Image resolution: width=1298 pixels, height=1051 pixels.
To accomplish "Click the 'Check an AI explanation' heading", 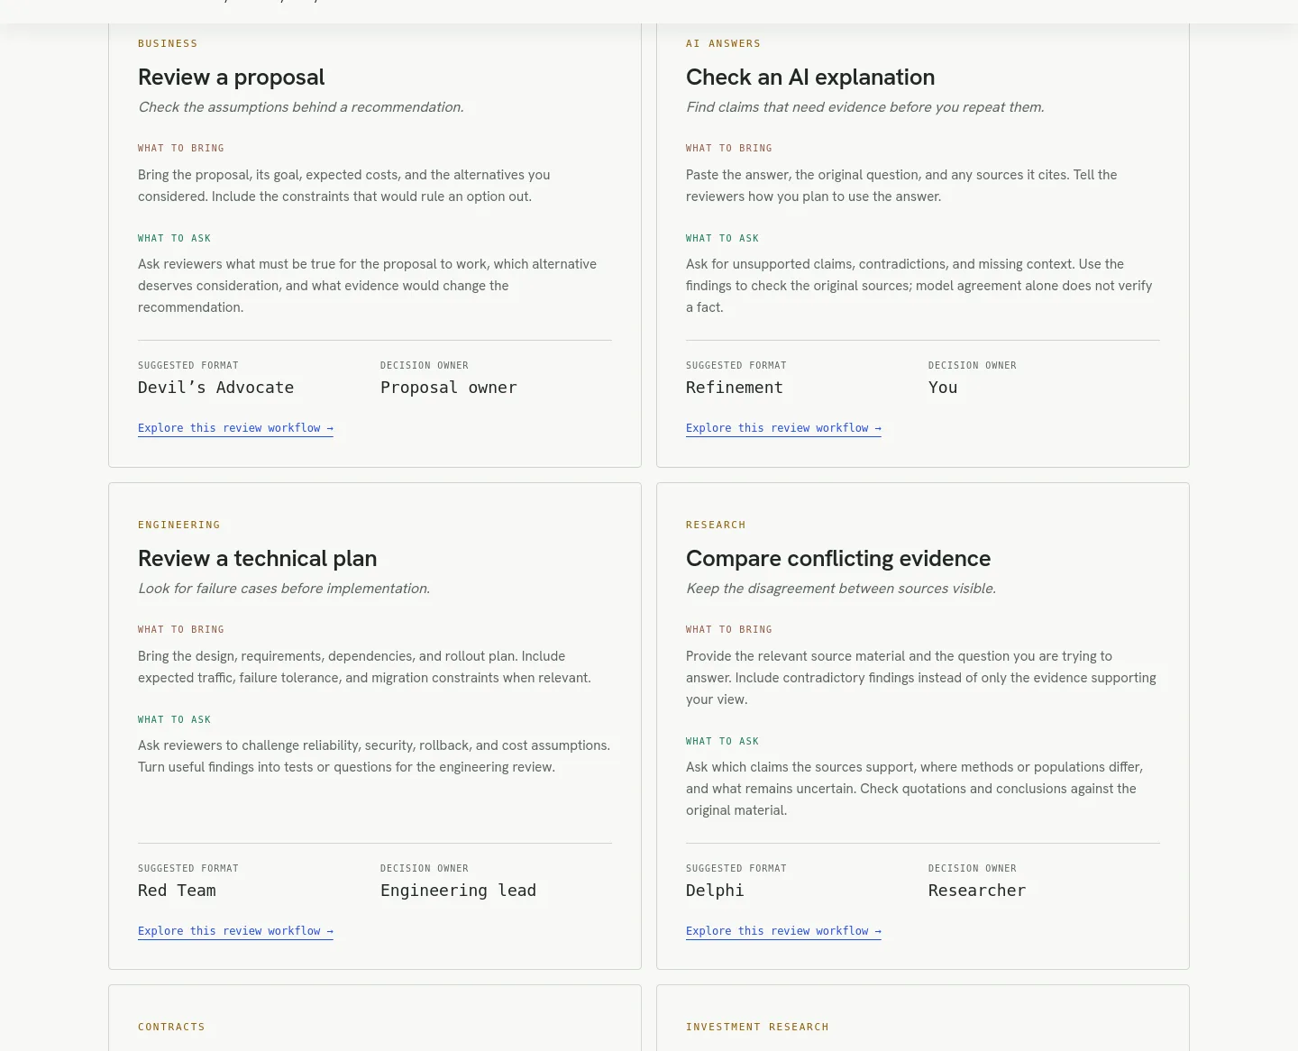I will tap(810, 78).
